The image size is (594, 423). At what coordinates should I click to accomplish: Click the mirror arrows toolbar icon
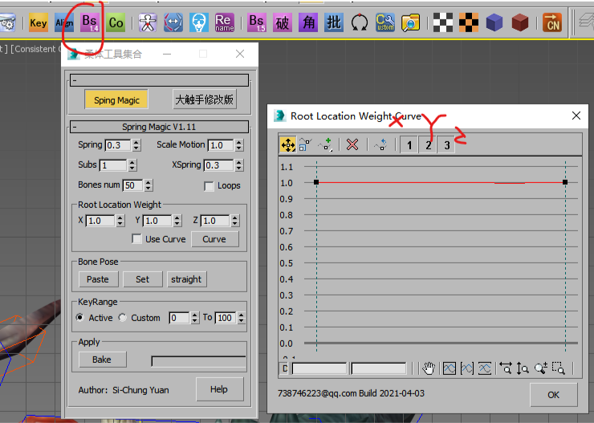tap(173, 22)
